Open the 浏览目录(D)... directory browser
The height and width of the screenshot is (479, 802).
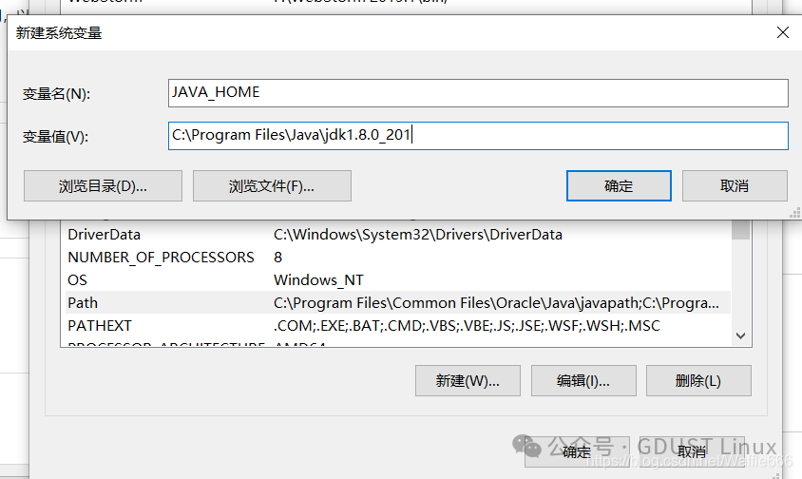(102, 186)
